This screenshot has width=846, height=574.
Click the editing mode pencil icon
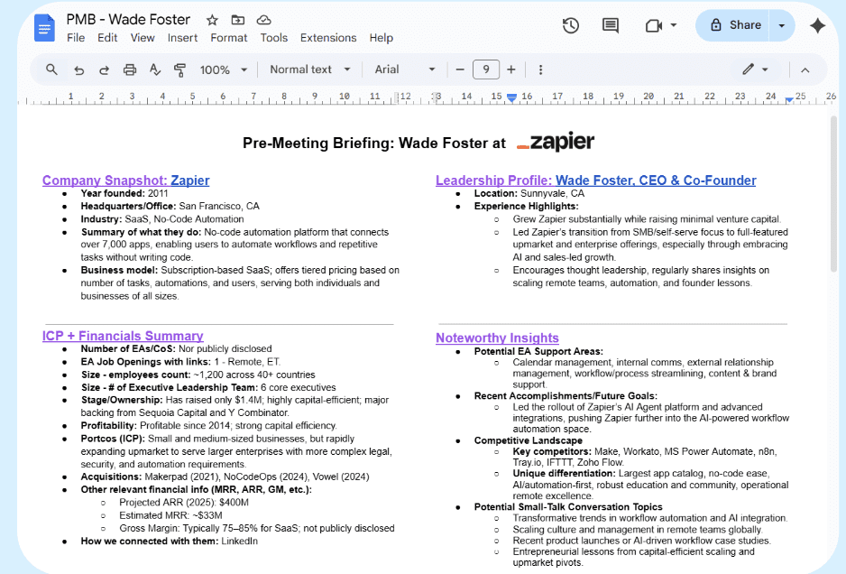748,69
